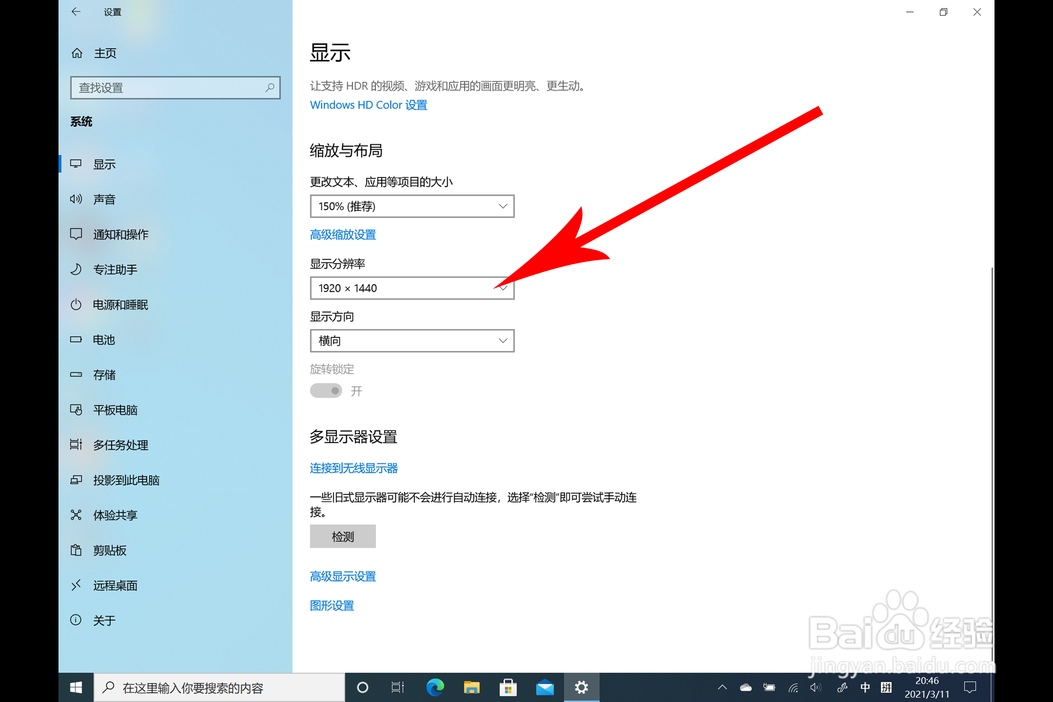Select 显示 in the sidebar
This screenshot has height=702, width=1053.
coord(175,164)
